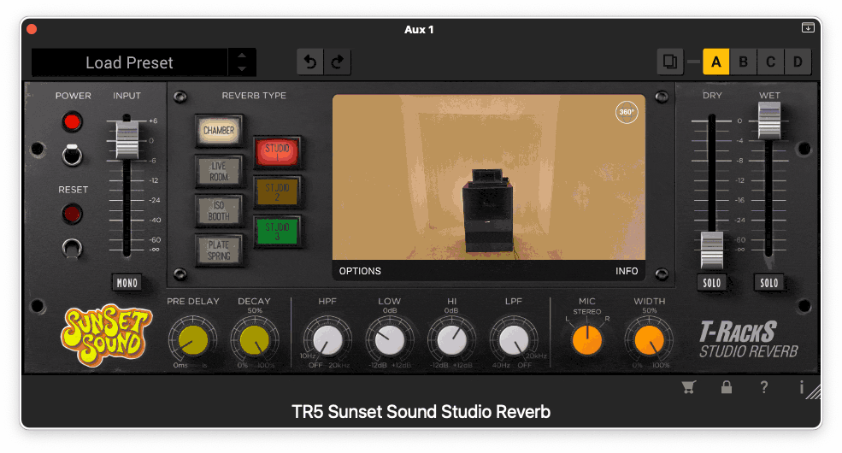The width and height of the screenshot is (842, 453).
Task: Click the padlock icon
Action: [727, 387]
